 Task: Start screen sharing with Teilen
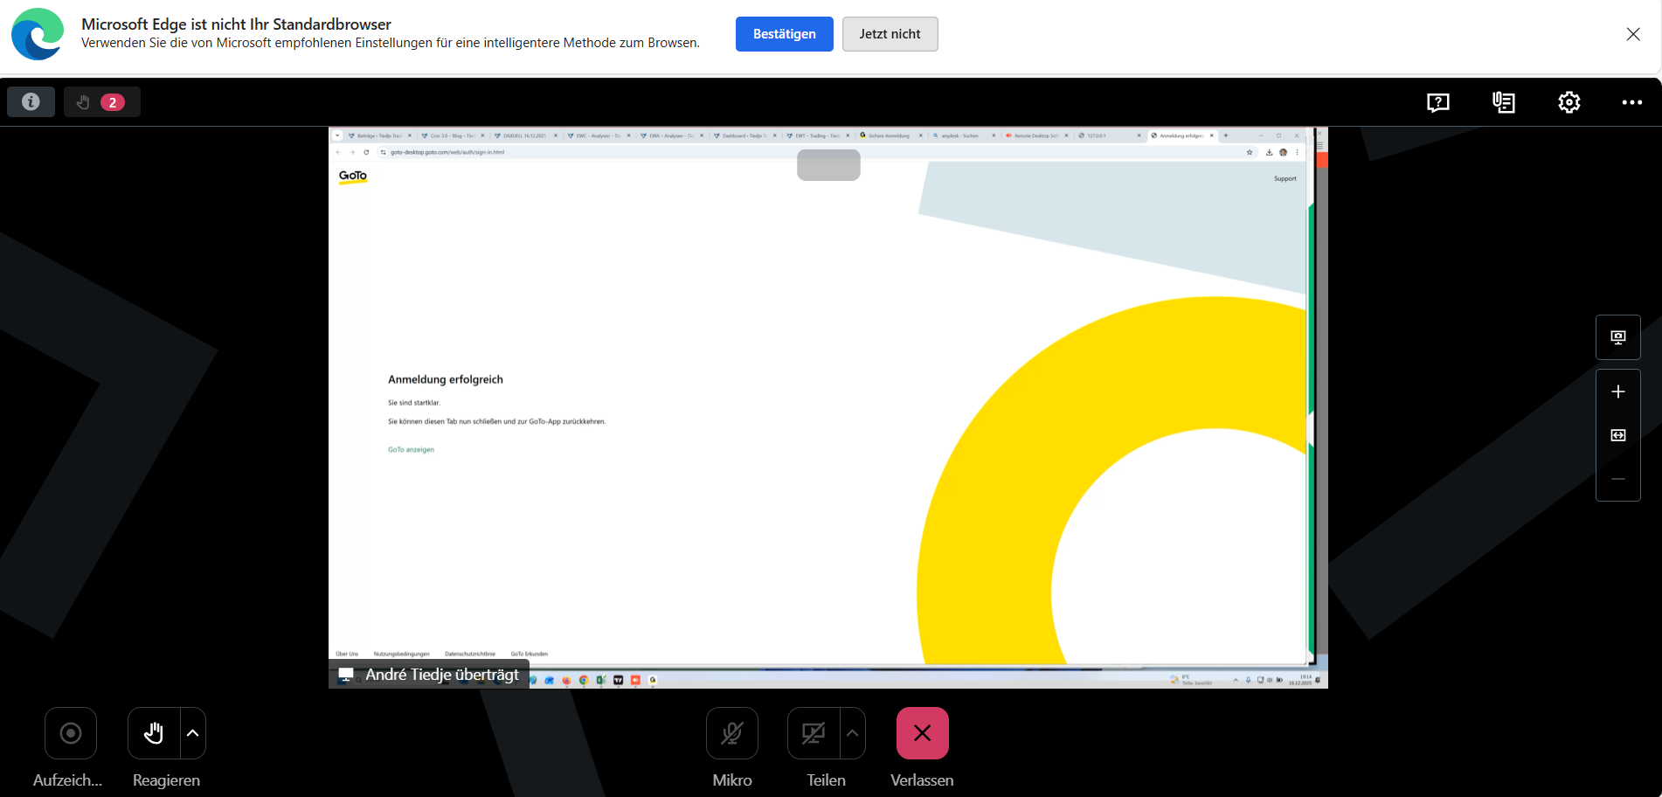click(814, 733)
